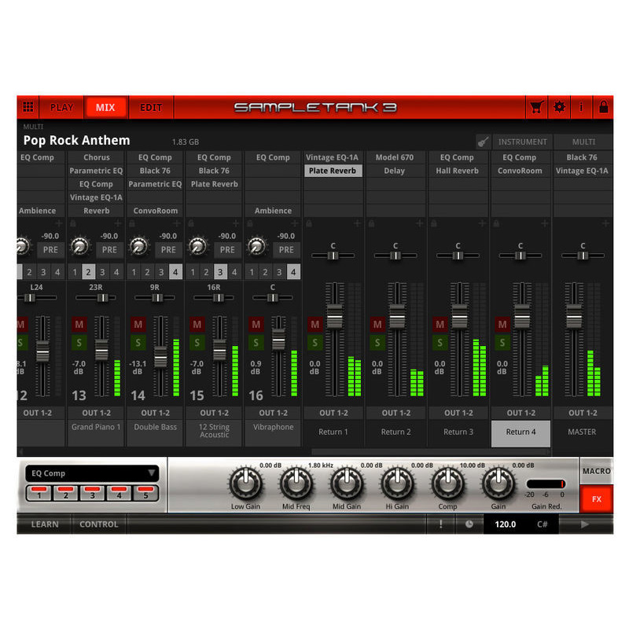
Task: Click the lock icon on Return 4
Action: 496,223
